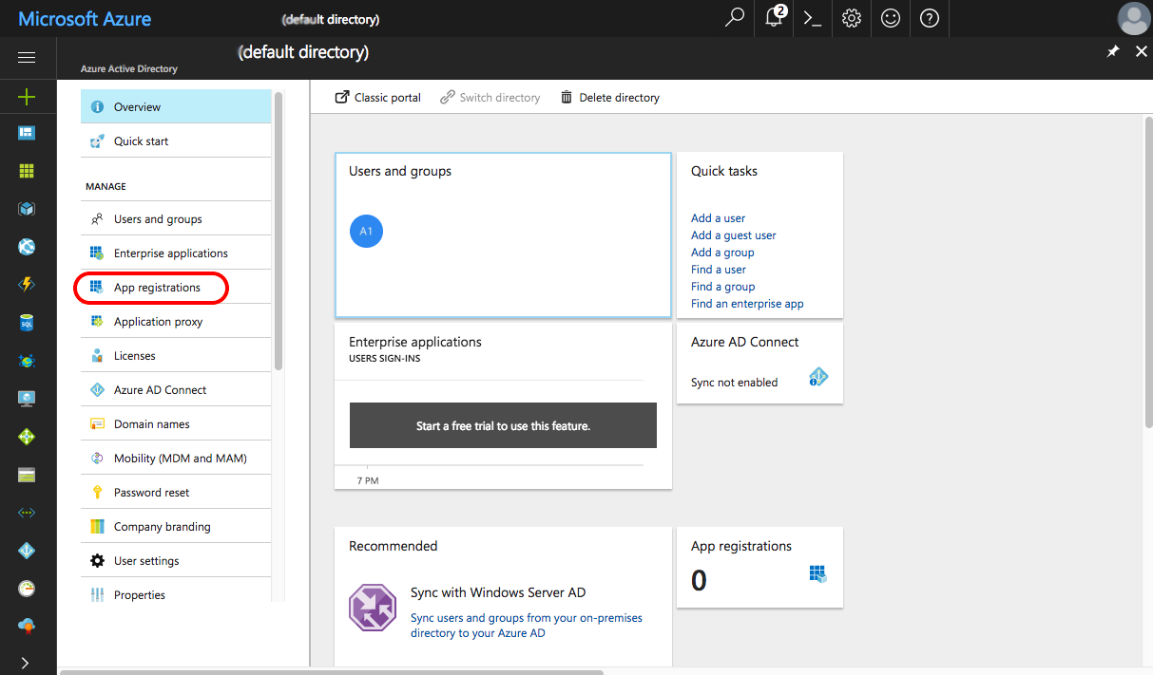Open the help question mark icon
This screenshot has height=675, width=1153.
coord(930,18)
